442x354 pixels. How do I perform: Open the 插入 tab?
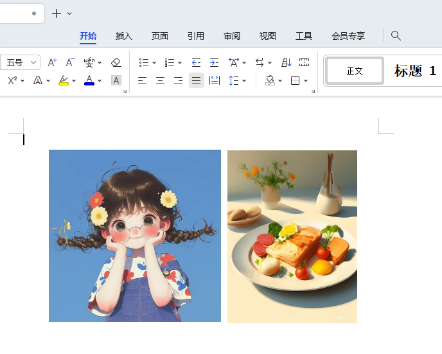click(x=124, y=36)
